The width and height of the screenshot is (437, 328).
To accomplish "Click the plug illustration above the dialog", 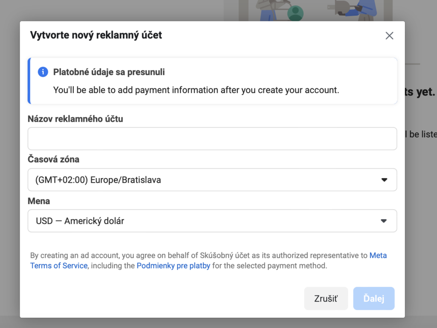I will point(342,9).
